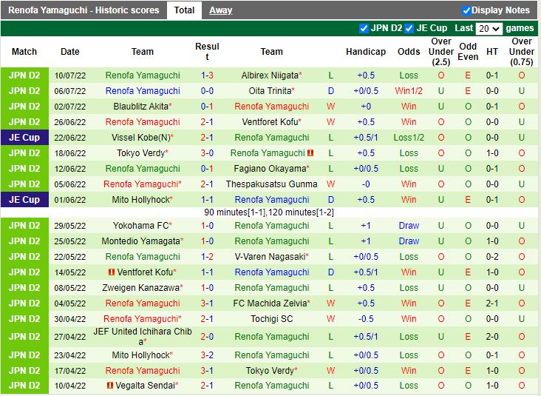Click the Over Under (2.5) column header
Viewport: 541px width, 396px height.
pyautogui.click(x=441, y=52)
